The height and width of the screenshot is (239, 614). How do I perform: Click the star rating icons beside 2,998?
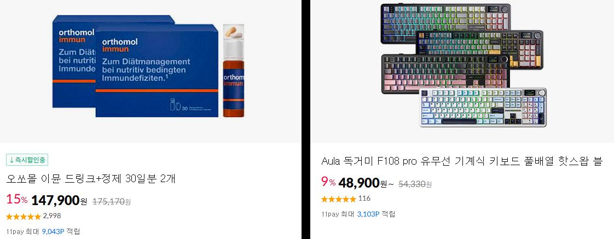click(x=24, y=217)
